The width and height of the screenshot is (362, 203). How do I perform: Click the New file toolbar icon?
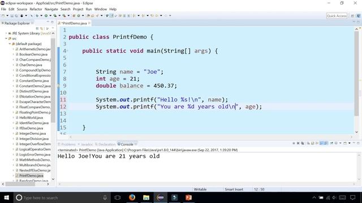pos(3,16)
